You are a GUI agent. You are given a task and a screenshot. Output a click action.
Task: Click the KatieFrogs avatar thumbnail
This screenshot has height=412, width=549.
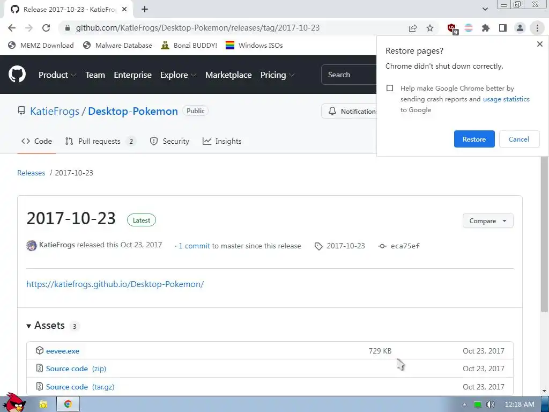pos(32,245)
